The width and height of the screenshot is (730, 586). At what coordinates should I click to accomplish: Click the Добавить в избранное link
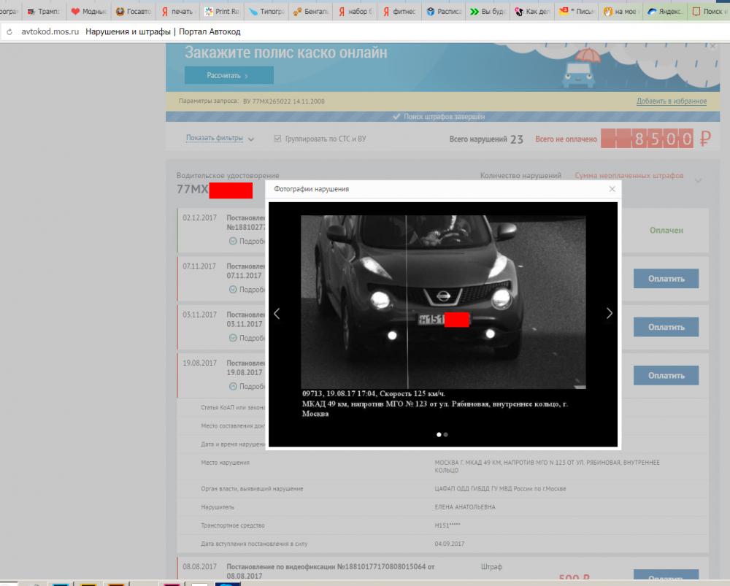(672, 101)
